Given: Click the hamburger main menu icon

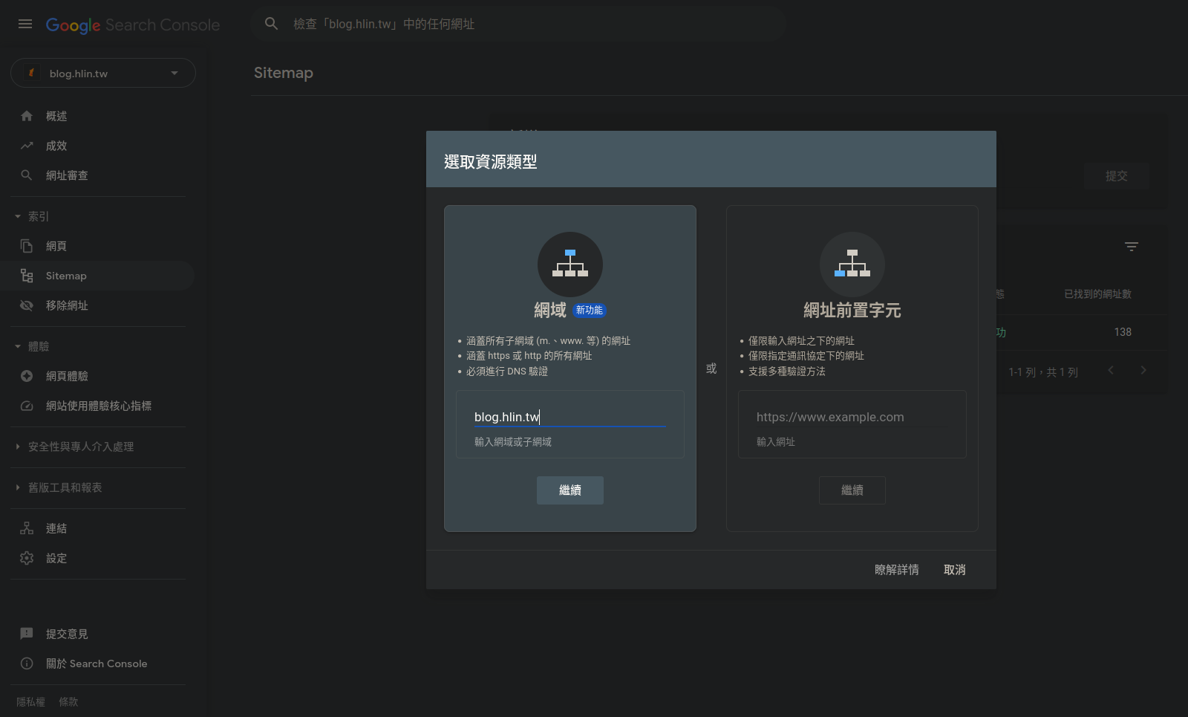Looking at the screenshot, I should coord(25,25).
